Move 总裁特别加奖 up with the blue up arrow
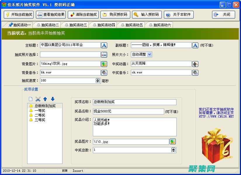241x175 pixels. pyautogui.click(x=45, y=99)
